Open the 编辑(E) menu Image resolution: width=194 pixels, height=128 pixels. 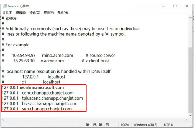coord(21,13)
